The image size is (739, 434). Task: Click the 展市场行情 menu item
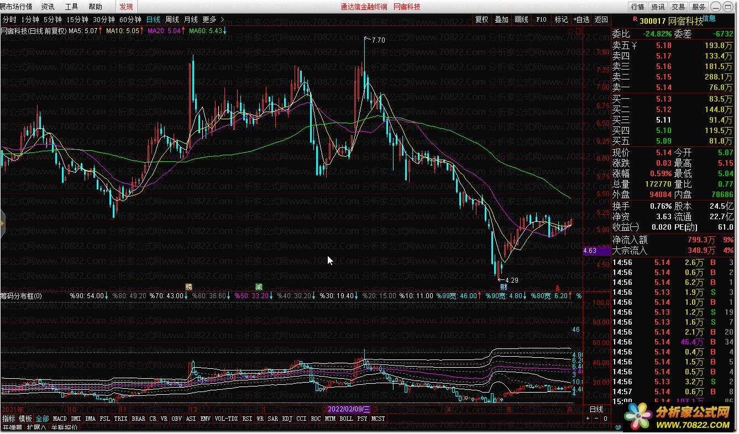[x=16, y=7]
